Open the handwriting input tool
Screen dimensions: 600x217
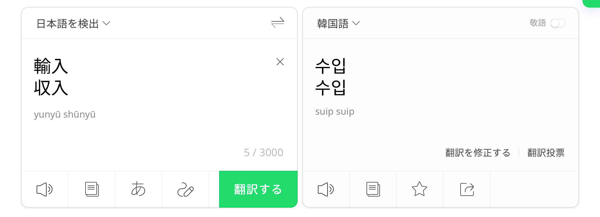185,189
